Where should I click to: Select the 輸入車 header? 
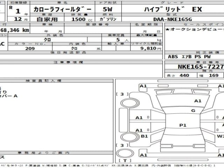coord(116,44)
